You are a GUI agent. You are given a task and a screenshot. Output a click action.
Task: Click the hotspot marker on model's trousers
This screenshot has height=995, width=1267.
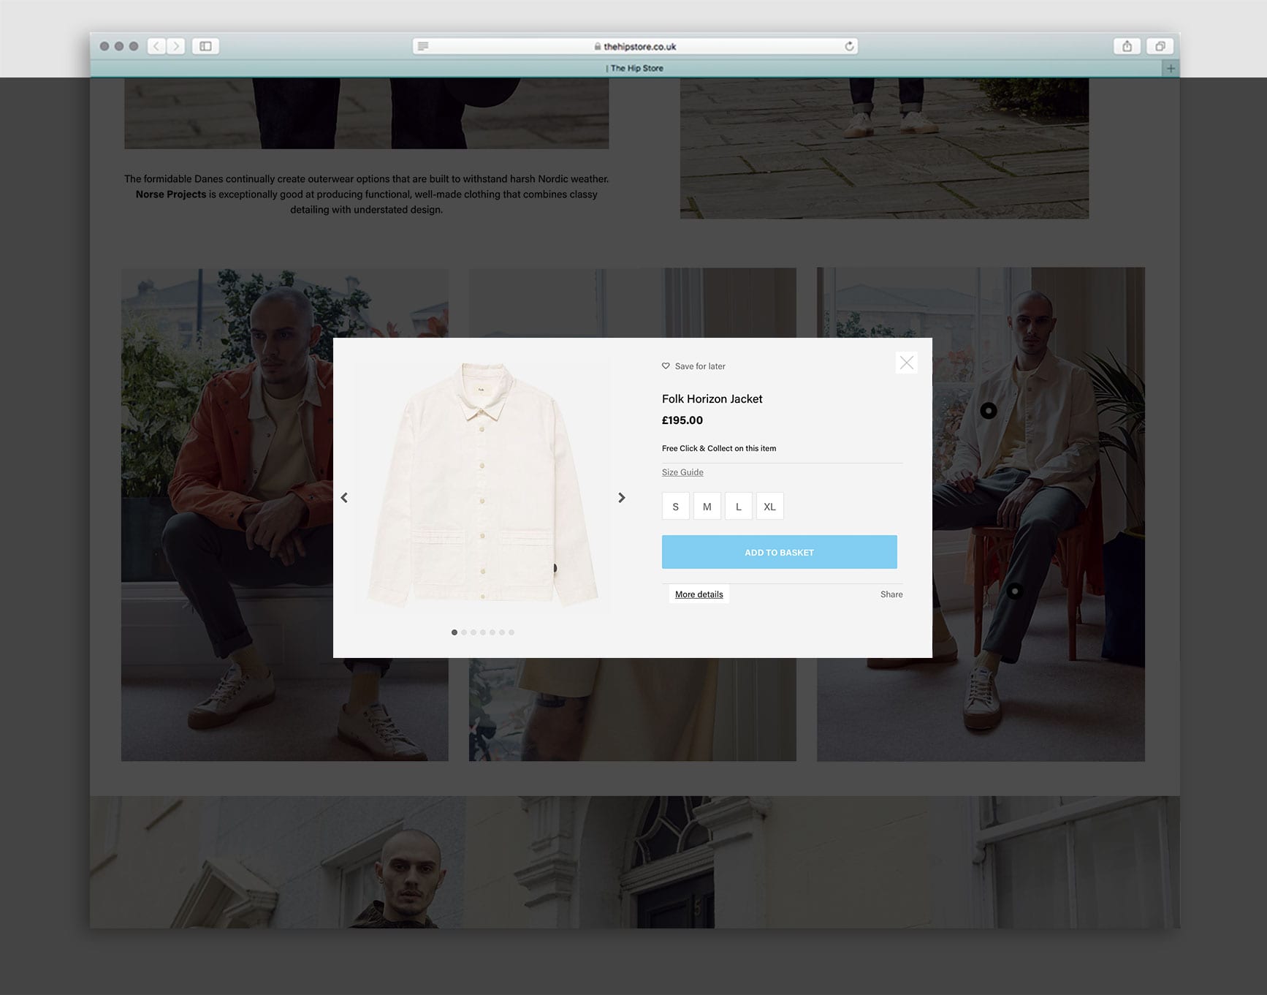pyautogui.click(x=1015, y=591)
